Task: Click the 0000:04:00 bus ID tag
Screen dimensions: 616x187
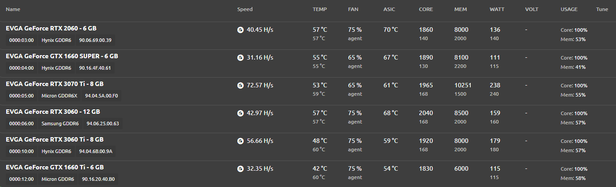Action: [x=21, y=68]
